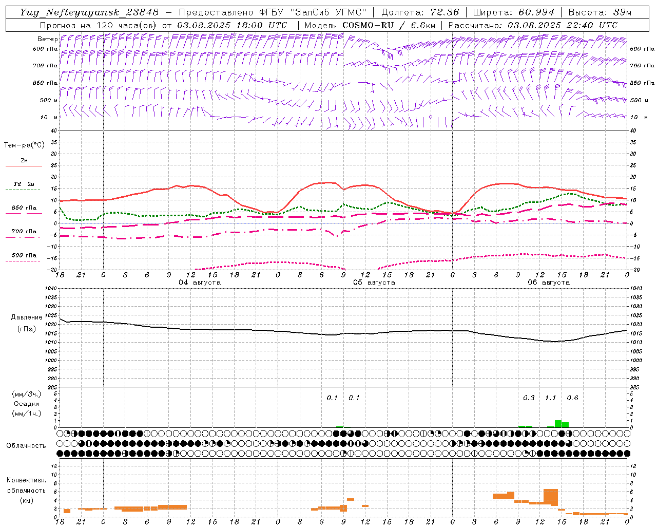Click the 'Облачность' cloudiness label
The image size is (657, 526).
(x=26, y=446)
